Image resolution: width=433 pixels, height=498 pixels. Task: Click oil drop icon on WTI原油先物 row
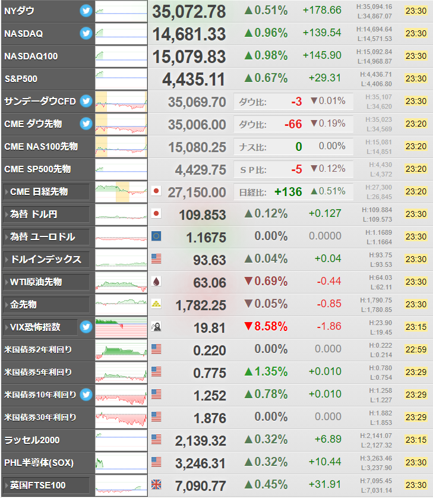(156, 281)
